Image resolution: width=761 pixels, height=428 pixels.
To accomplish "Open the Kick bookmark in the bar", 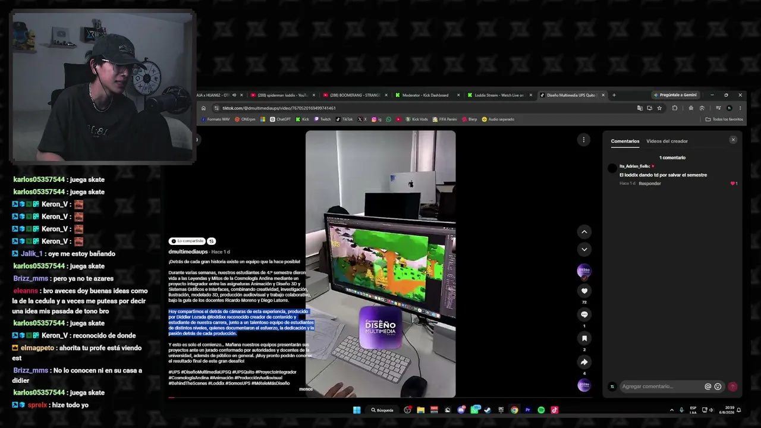I will click(303, 119).
